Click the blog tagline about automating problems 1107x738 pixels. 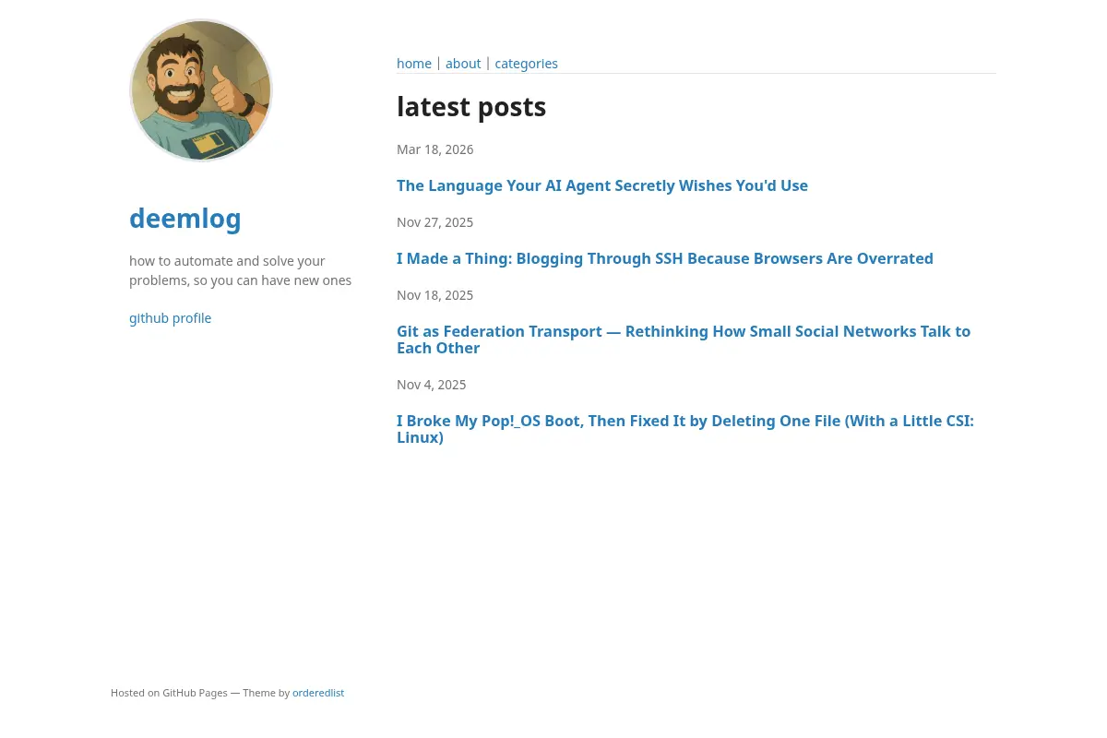[240, 271]
